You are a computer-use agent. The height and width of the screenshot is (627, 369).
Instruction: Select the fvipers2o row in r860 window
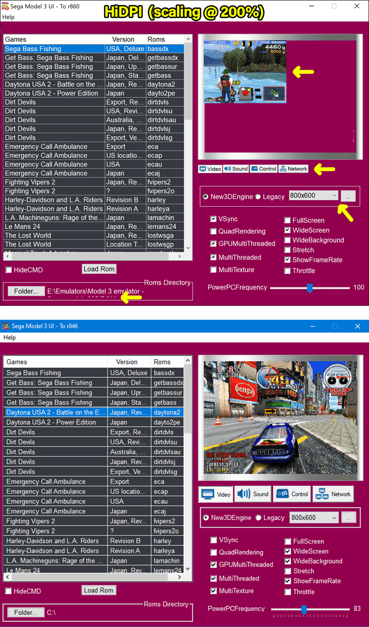click(x=94, y=191)
